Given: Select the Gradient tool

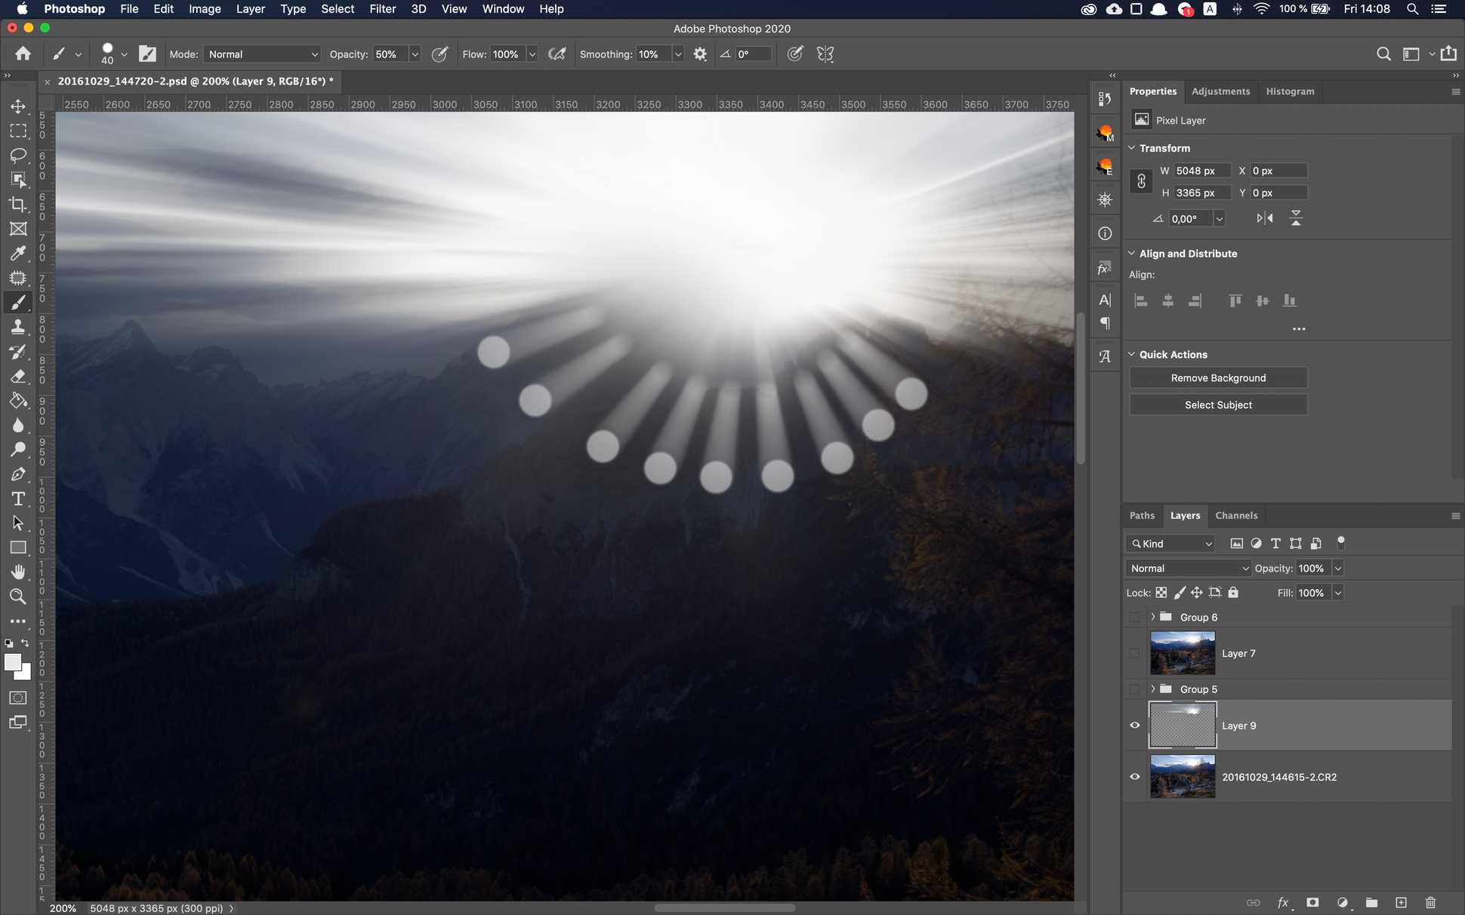Looking at the screenshot, I should pos(19,399).
